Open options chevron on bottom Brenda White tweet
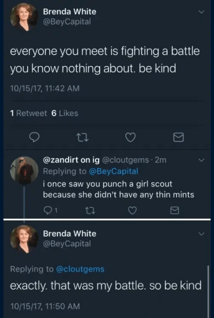This screenshot has height=318, width=214. coord(201,234)
